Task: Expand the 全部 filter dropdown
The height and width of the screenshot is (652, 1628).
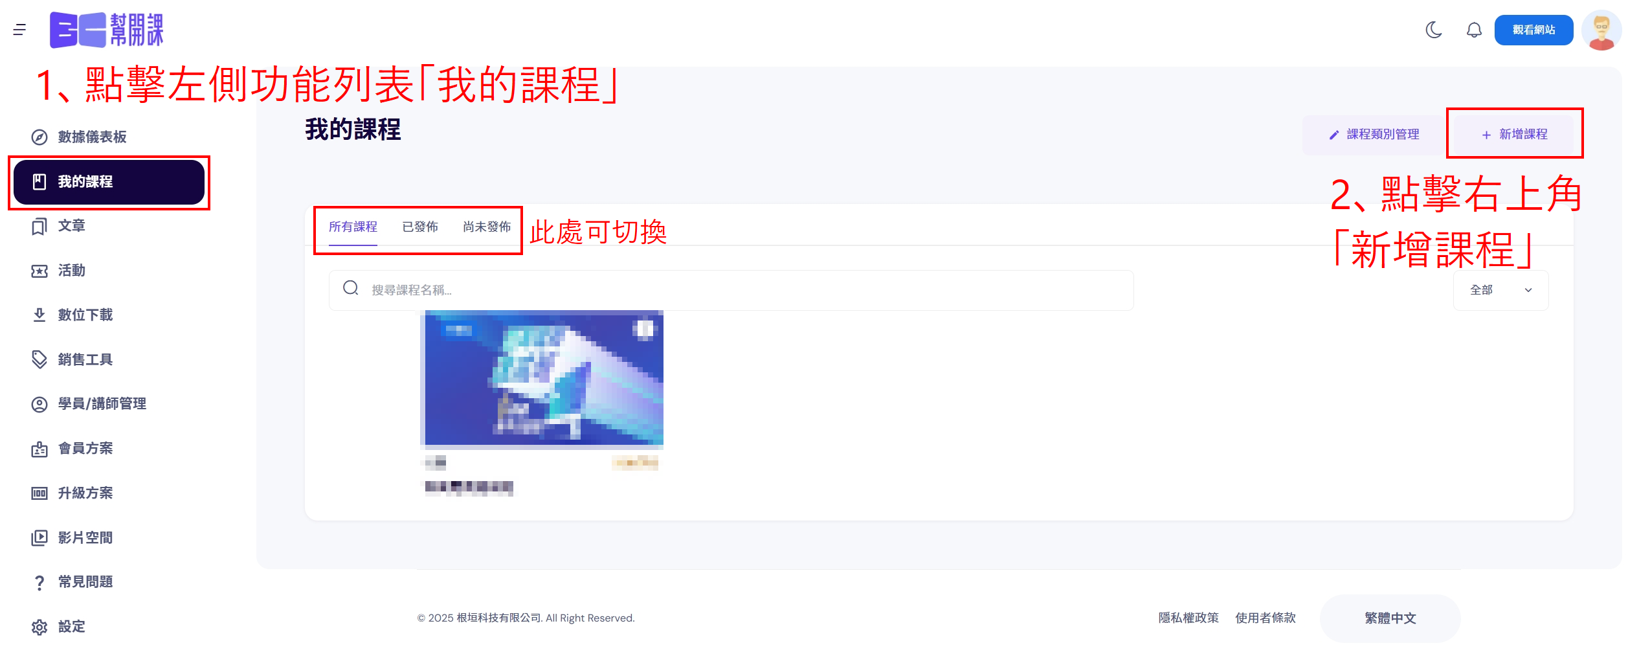Action: [1500, 290]
